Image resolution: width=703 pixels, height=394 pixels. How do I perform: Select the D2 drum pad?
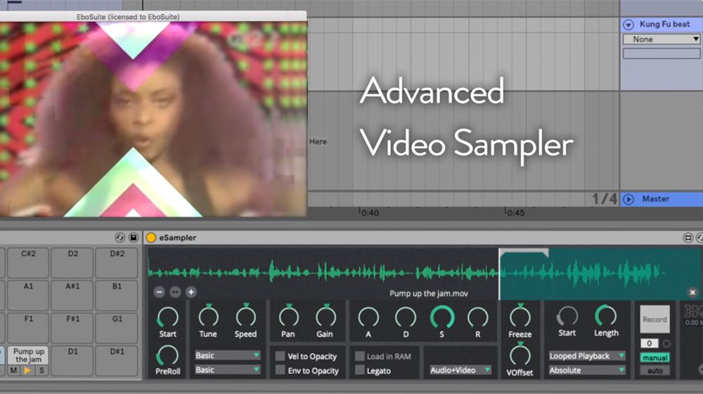pyautogui.click(x=72, y=263)
